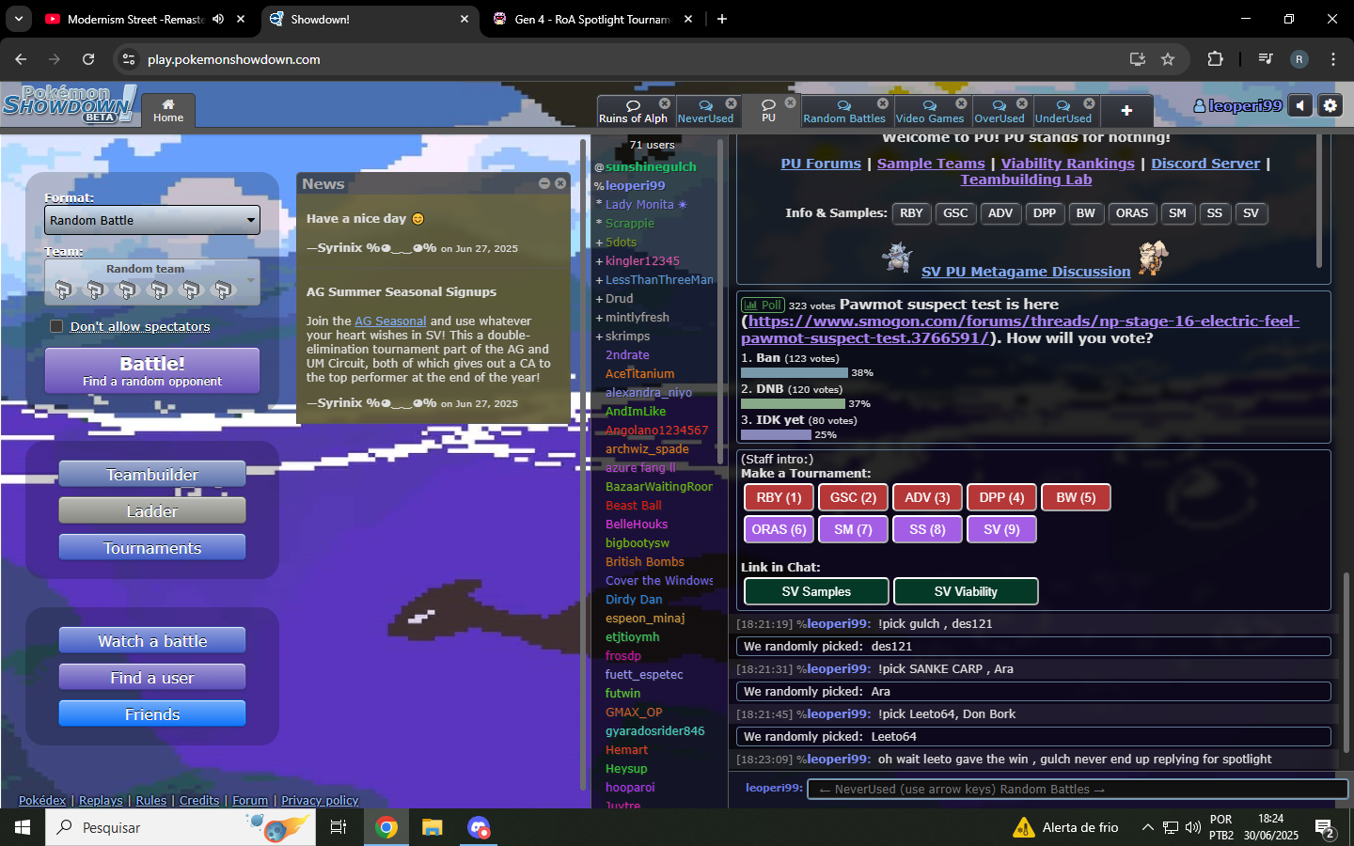Open SV PU Metagame Discussion link

(1026, 272)
